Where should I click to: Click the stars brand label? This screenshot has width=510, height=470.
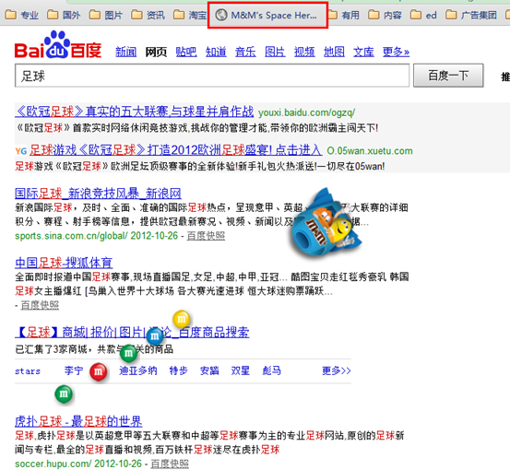point(28,370)
